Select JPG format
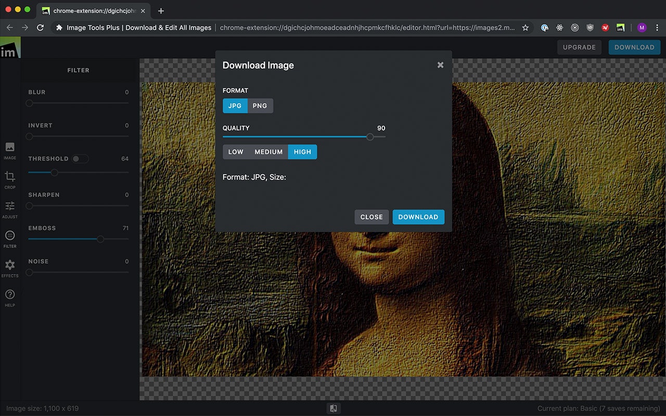The height and width of the screenshot is (416, 666). pyautogui.click(x=235, y=106)
